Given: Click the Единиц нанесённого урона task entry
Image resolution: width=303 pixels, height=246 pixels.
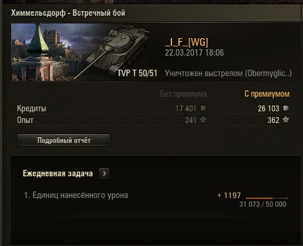Looking at the screenshot, I should (76, 195).
